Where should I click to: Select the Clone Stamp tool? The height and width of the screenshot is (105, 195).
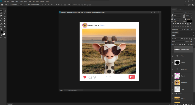click(1, 19)
